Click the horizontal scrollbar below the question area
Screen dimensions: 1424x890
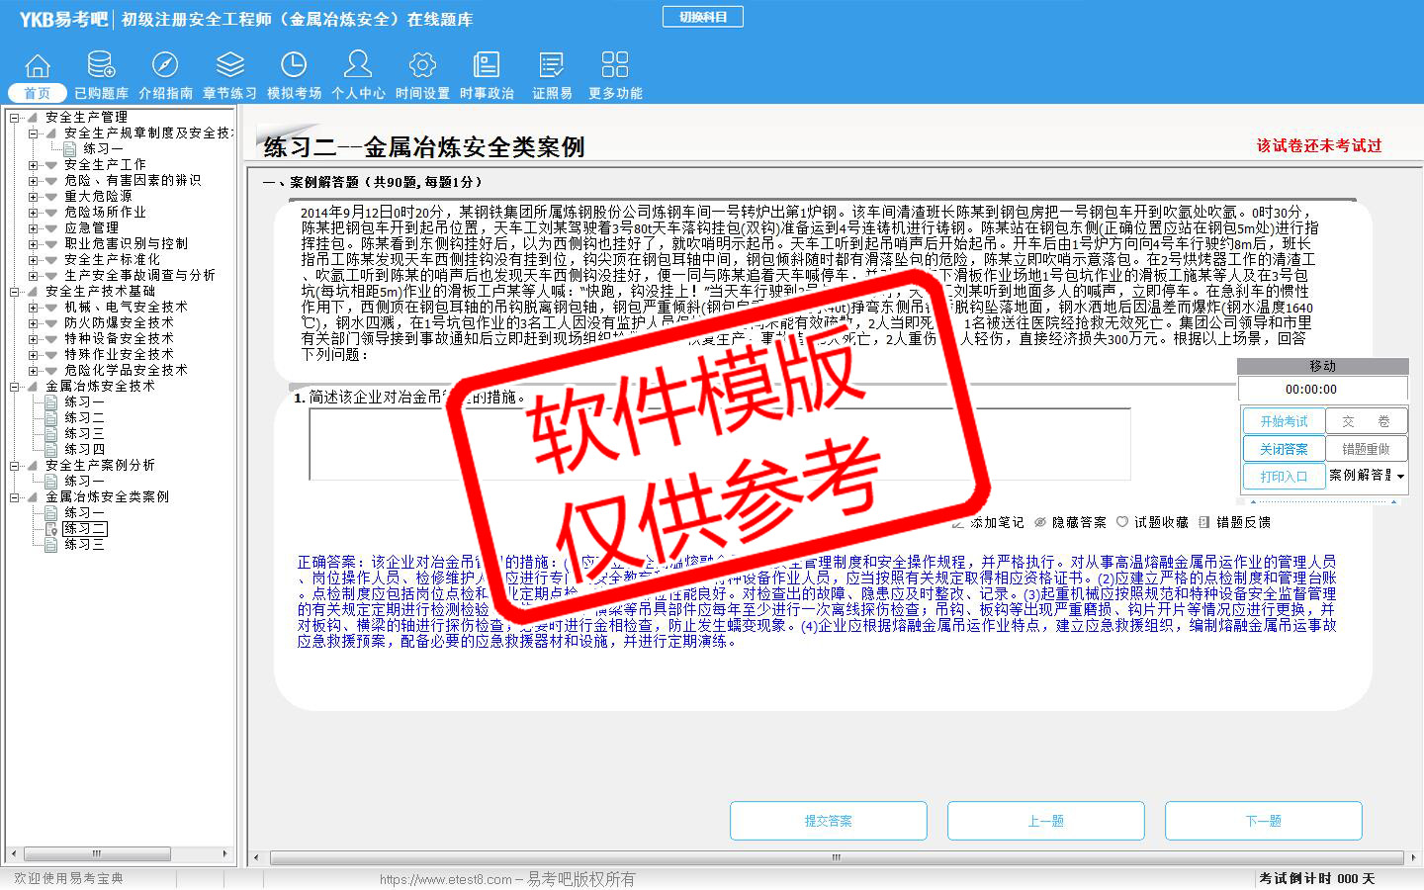(835, 857)
